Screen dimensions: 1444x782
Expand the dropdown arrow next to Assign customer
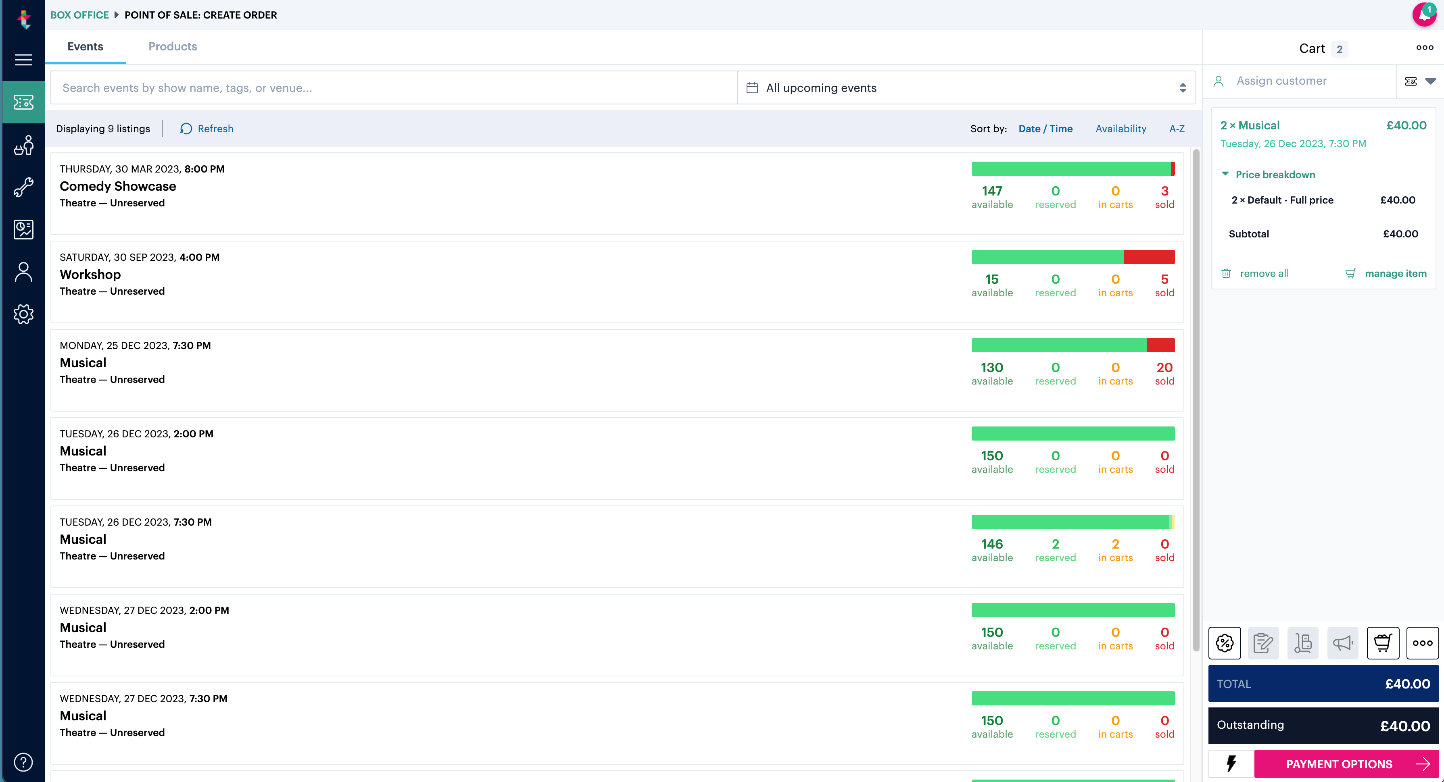coord(1431,81)
